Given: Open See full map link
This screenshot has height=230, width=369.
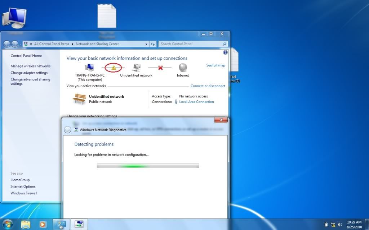Looking at the screenshot, I should [x=215, y=65].
